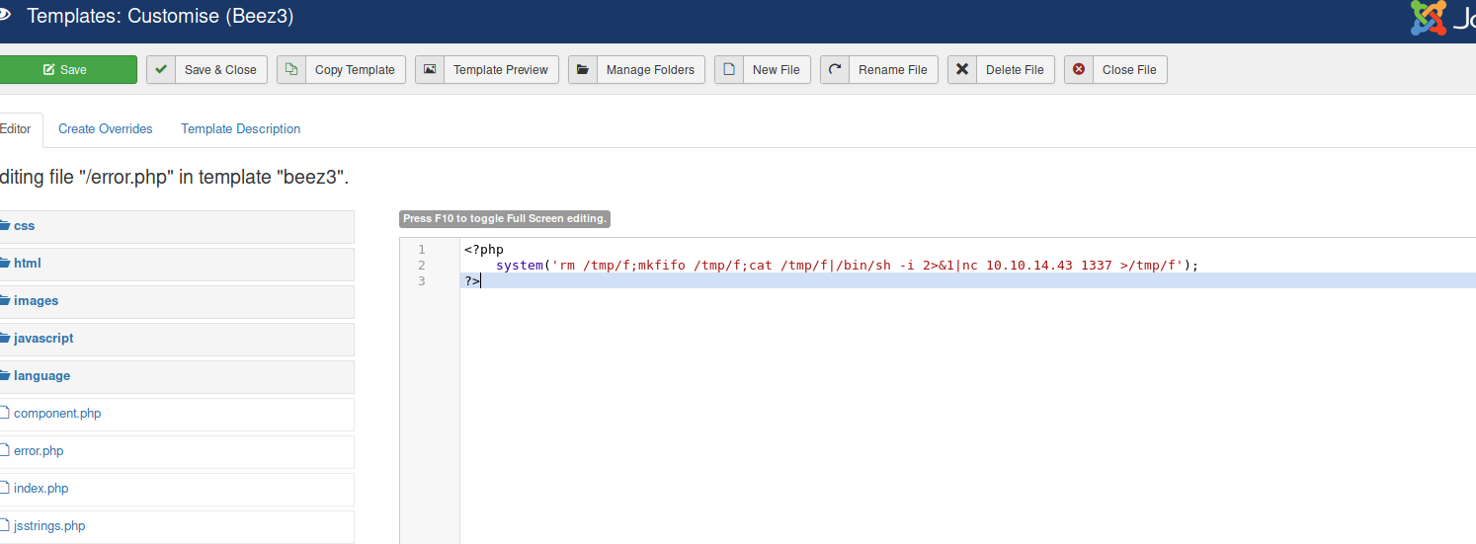Image resolution: width=1476 pixels, height=544 pixels.
Task: Click the Save & Close checkmark icon
Action: (161, 70)
